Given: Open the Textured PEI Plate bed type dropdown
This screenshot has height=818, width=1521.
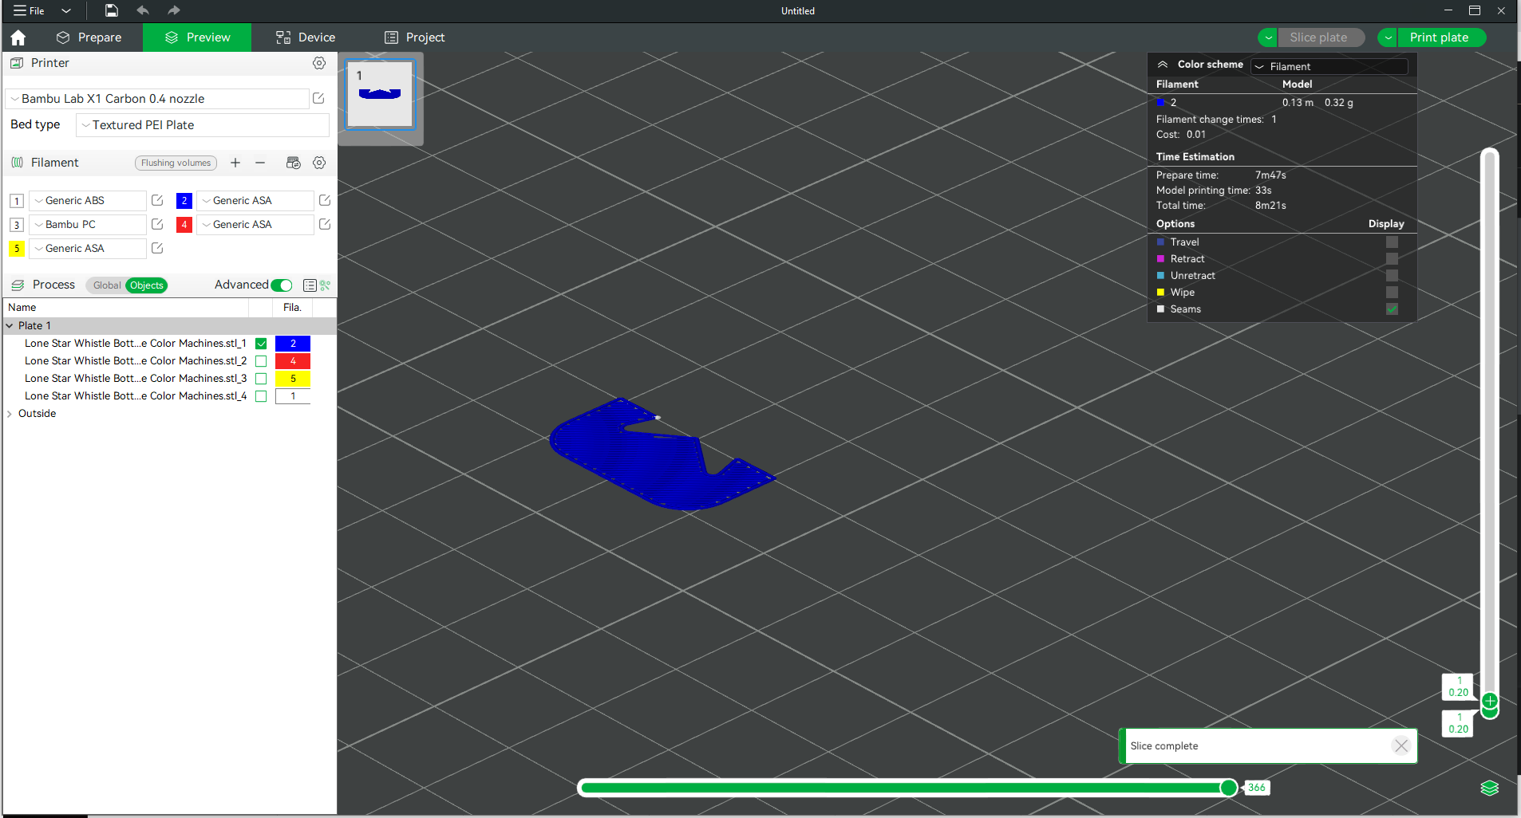Looking at the screenshot, I should coord(203,125).
